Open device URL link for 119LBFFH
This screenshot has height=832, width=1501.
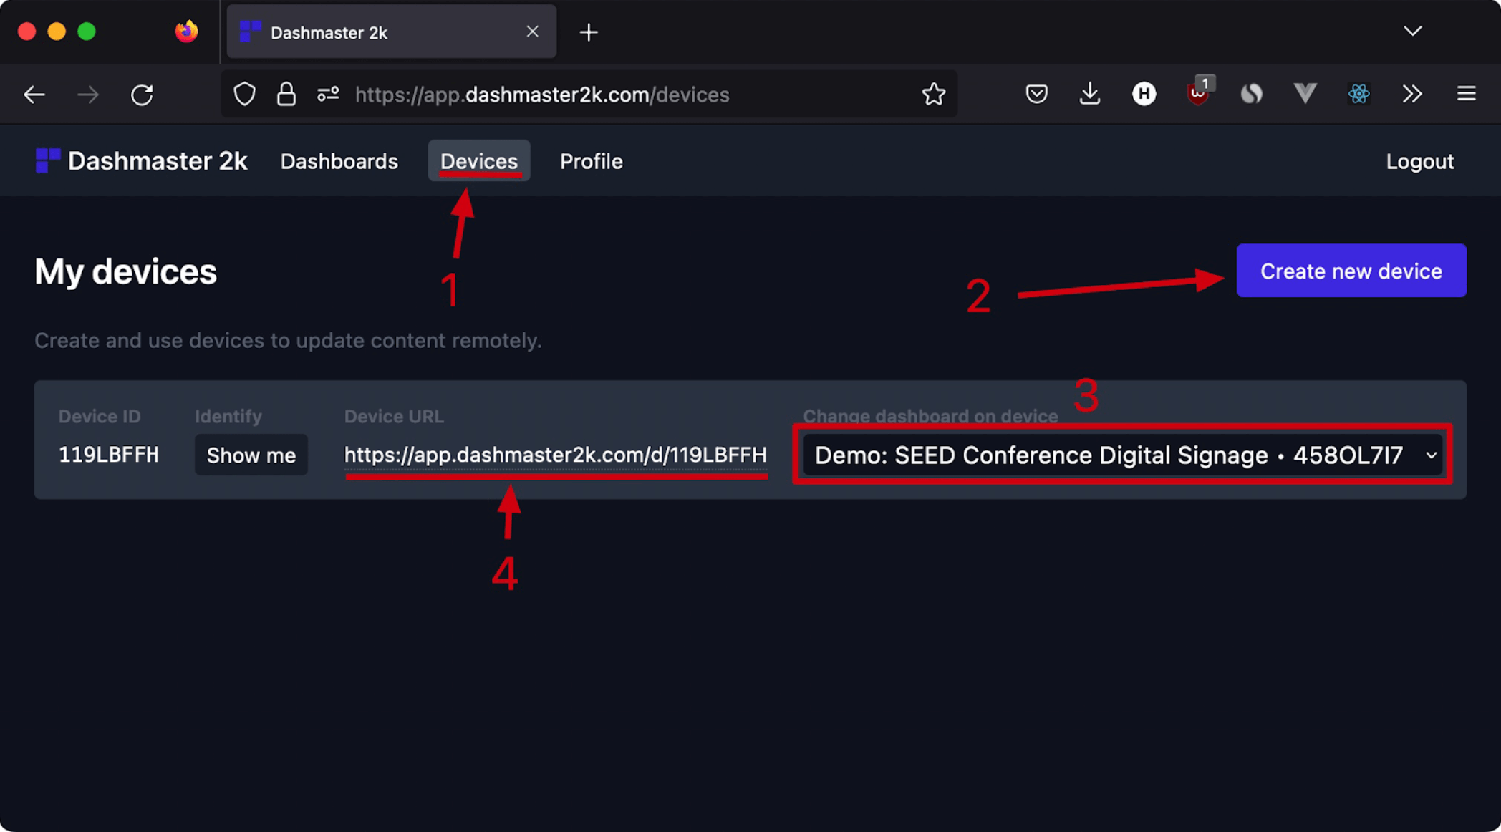[555, 455]
